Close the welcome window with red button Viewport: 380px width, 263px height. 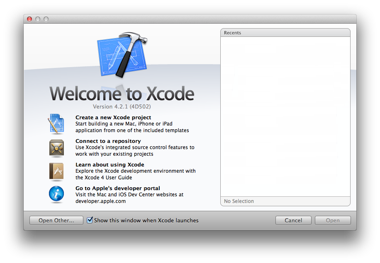[x=29, y=19]
